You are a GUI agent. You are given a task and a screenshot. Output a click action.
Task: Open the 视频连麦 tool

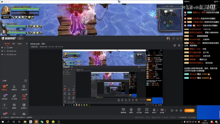[x=4, y=97]
